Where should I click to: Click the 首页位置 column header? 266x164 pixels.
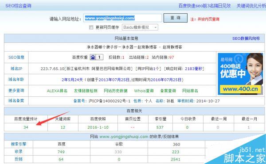pos(133,119)
